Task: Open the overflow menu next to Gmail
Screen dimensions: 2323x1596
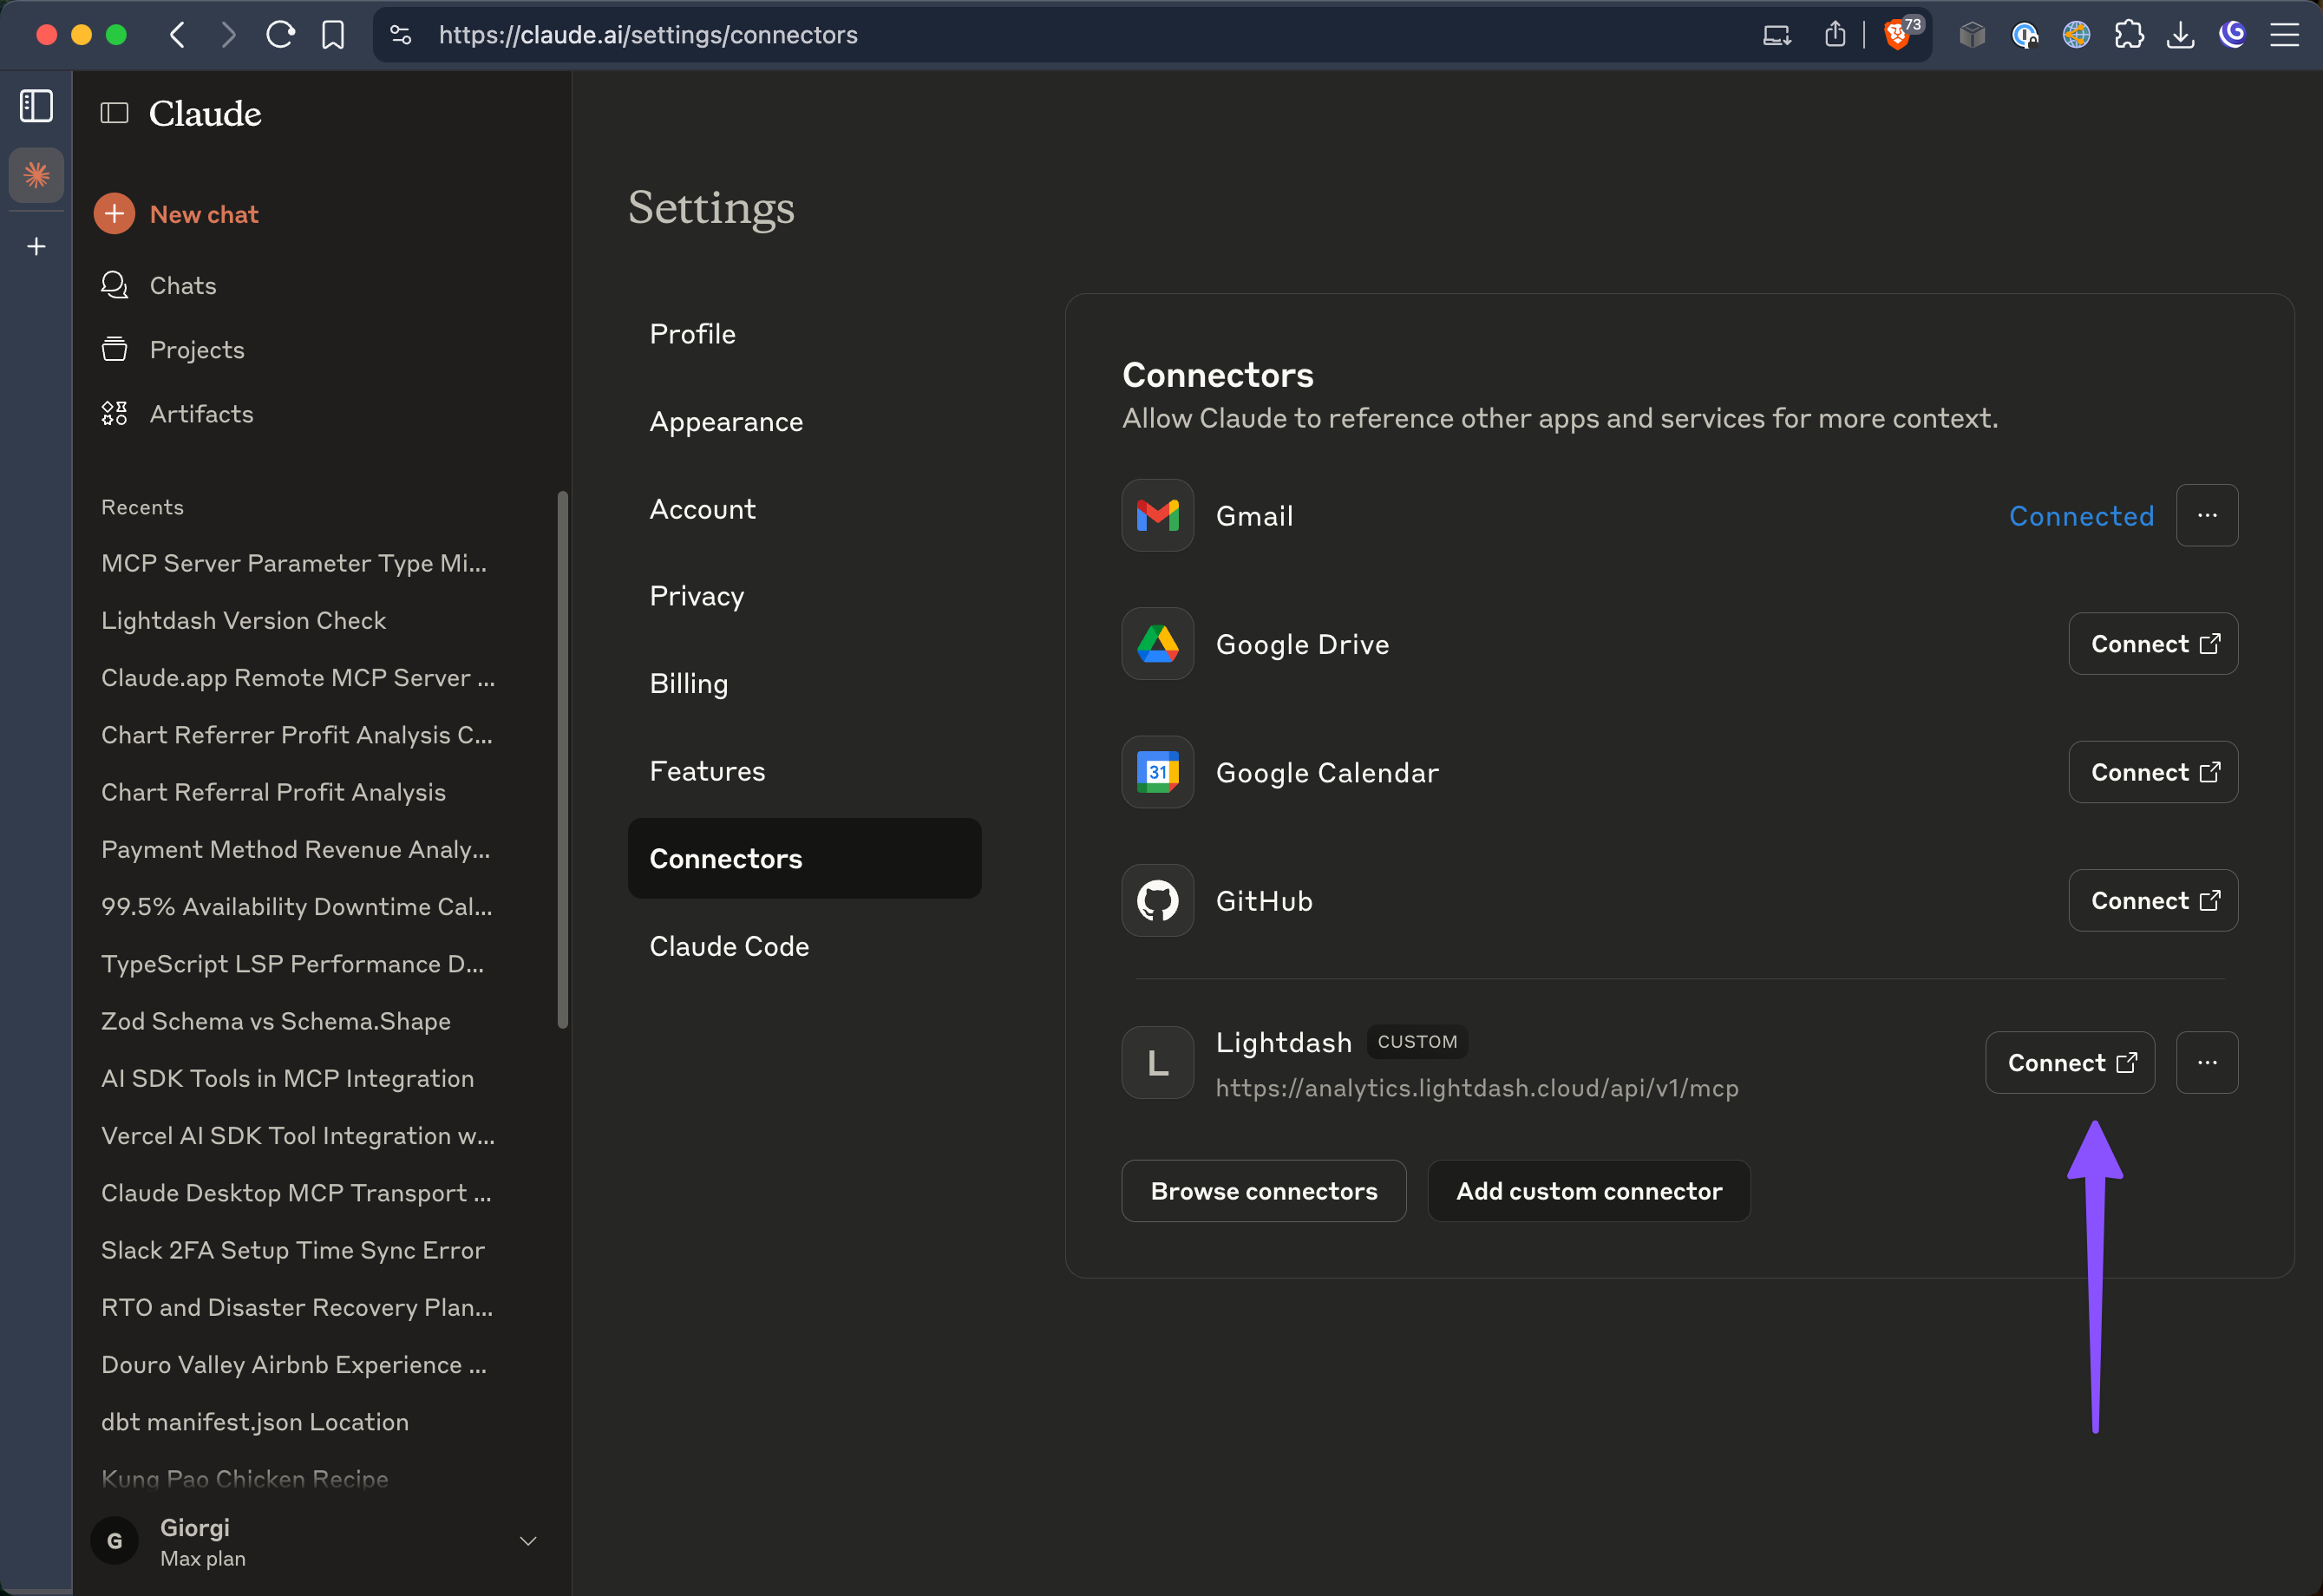Action: [2207, 515]
